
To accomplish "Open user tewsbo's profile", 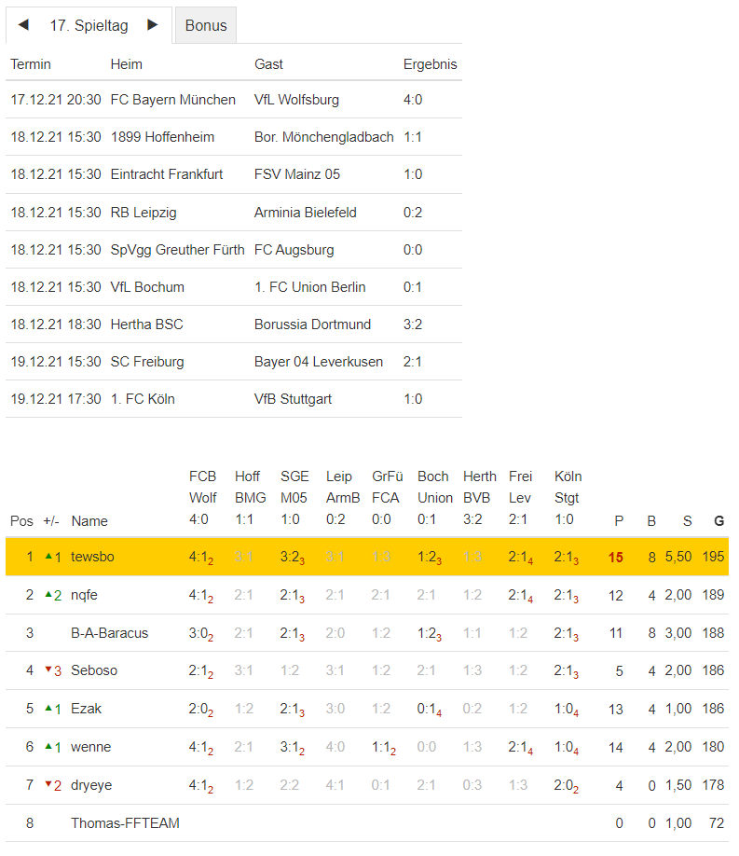I will [92, 557].
